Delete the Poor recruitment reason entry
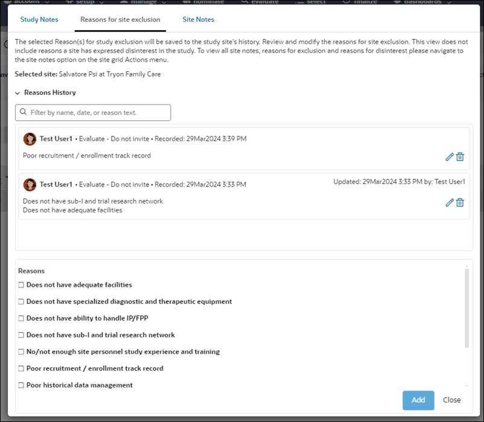Viewport: 484px width, 422px height. [460, 156]
